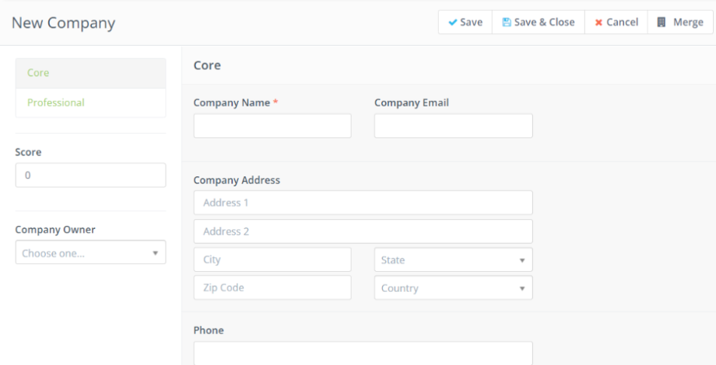Focus the Address 1 field

363,203
